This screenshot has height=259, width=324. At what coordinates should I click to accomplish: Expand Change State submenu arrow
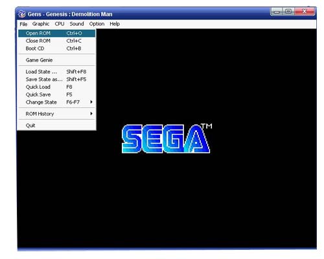click(91, 102)
